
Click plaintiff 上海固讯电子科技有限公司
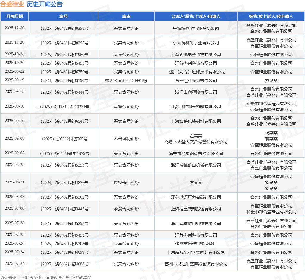196,55
